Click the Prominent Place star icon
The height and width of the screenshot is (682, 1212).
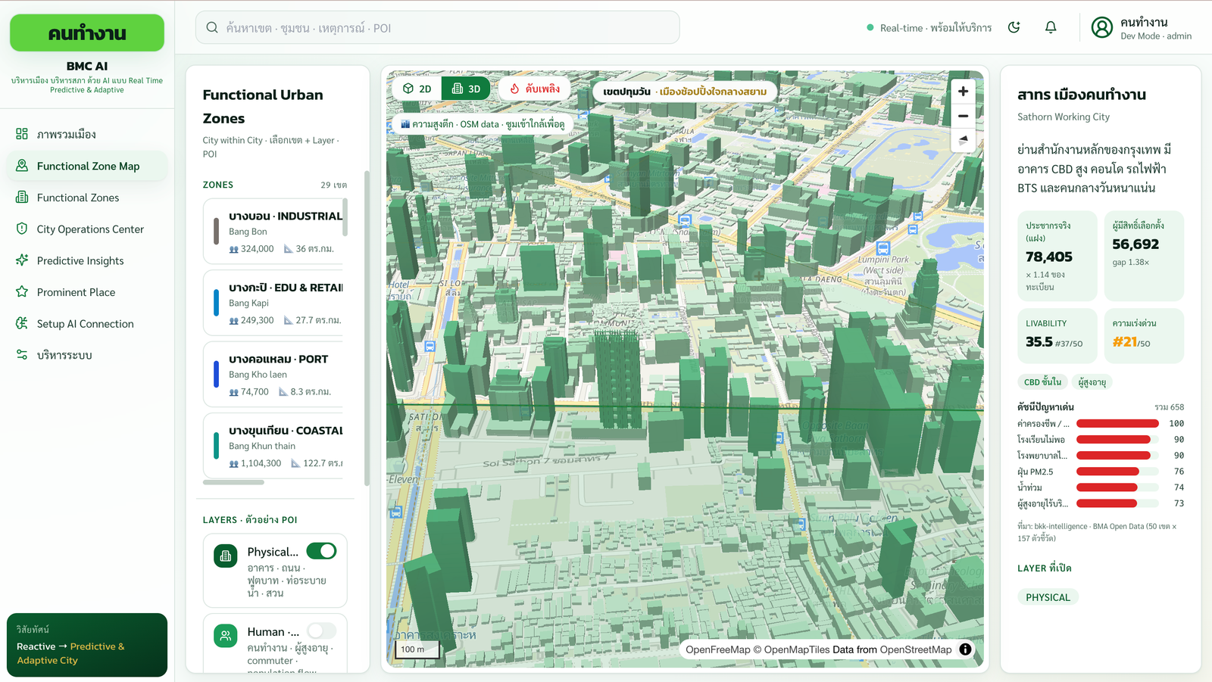tap(22, 292)
